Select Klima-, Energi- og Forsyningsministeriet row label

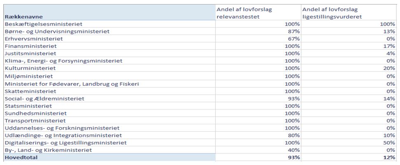click(63, 61)
